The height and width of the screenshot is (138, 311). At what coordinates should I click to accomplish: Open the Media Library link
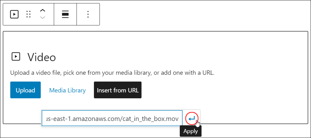[67, 90]
